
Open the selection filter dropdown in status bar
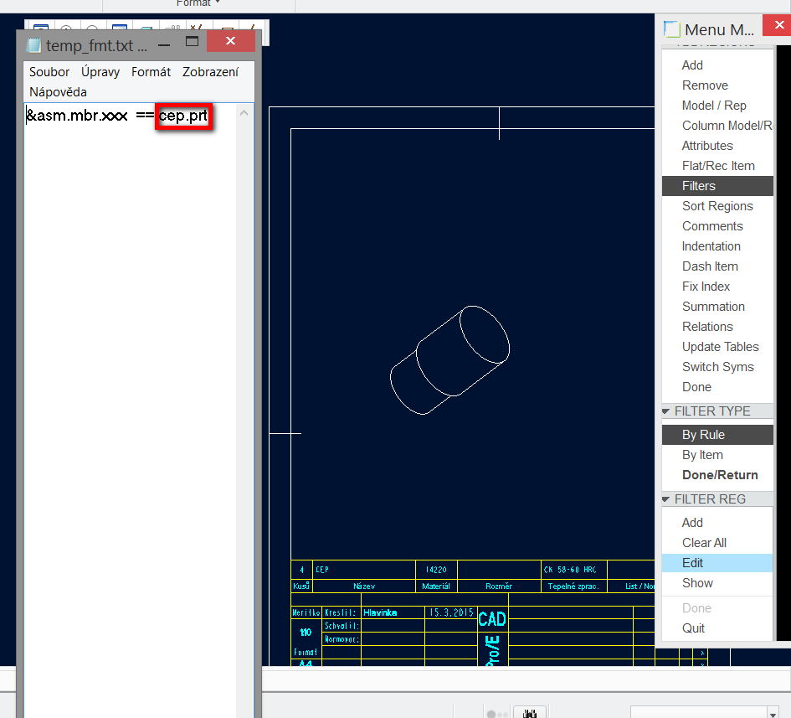point(773,713)
